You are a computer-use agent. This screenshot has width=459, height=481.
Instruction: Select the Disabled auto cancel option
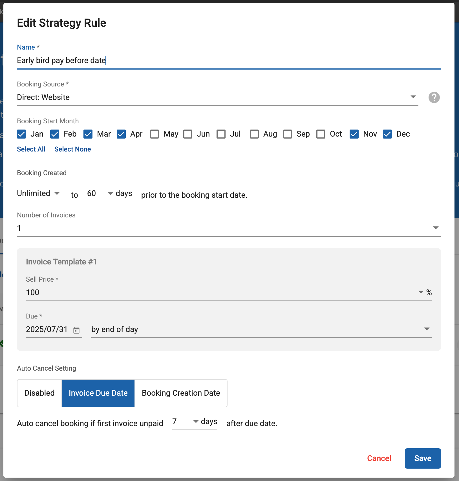click(x=39, y=393)
